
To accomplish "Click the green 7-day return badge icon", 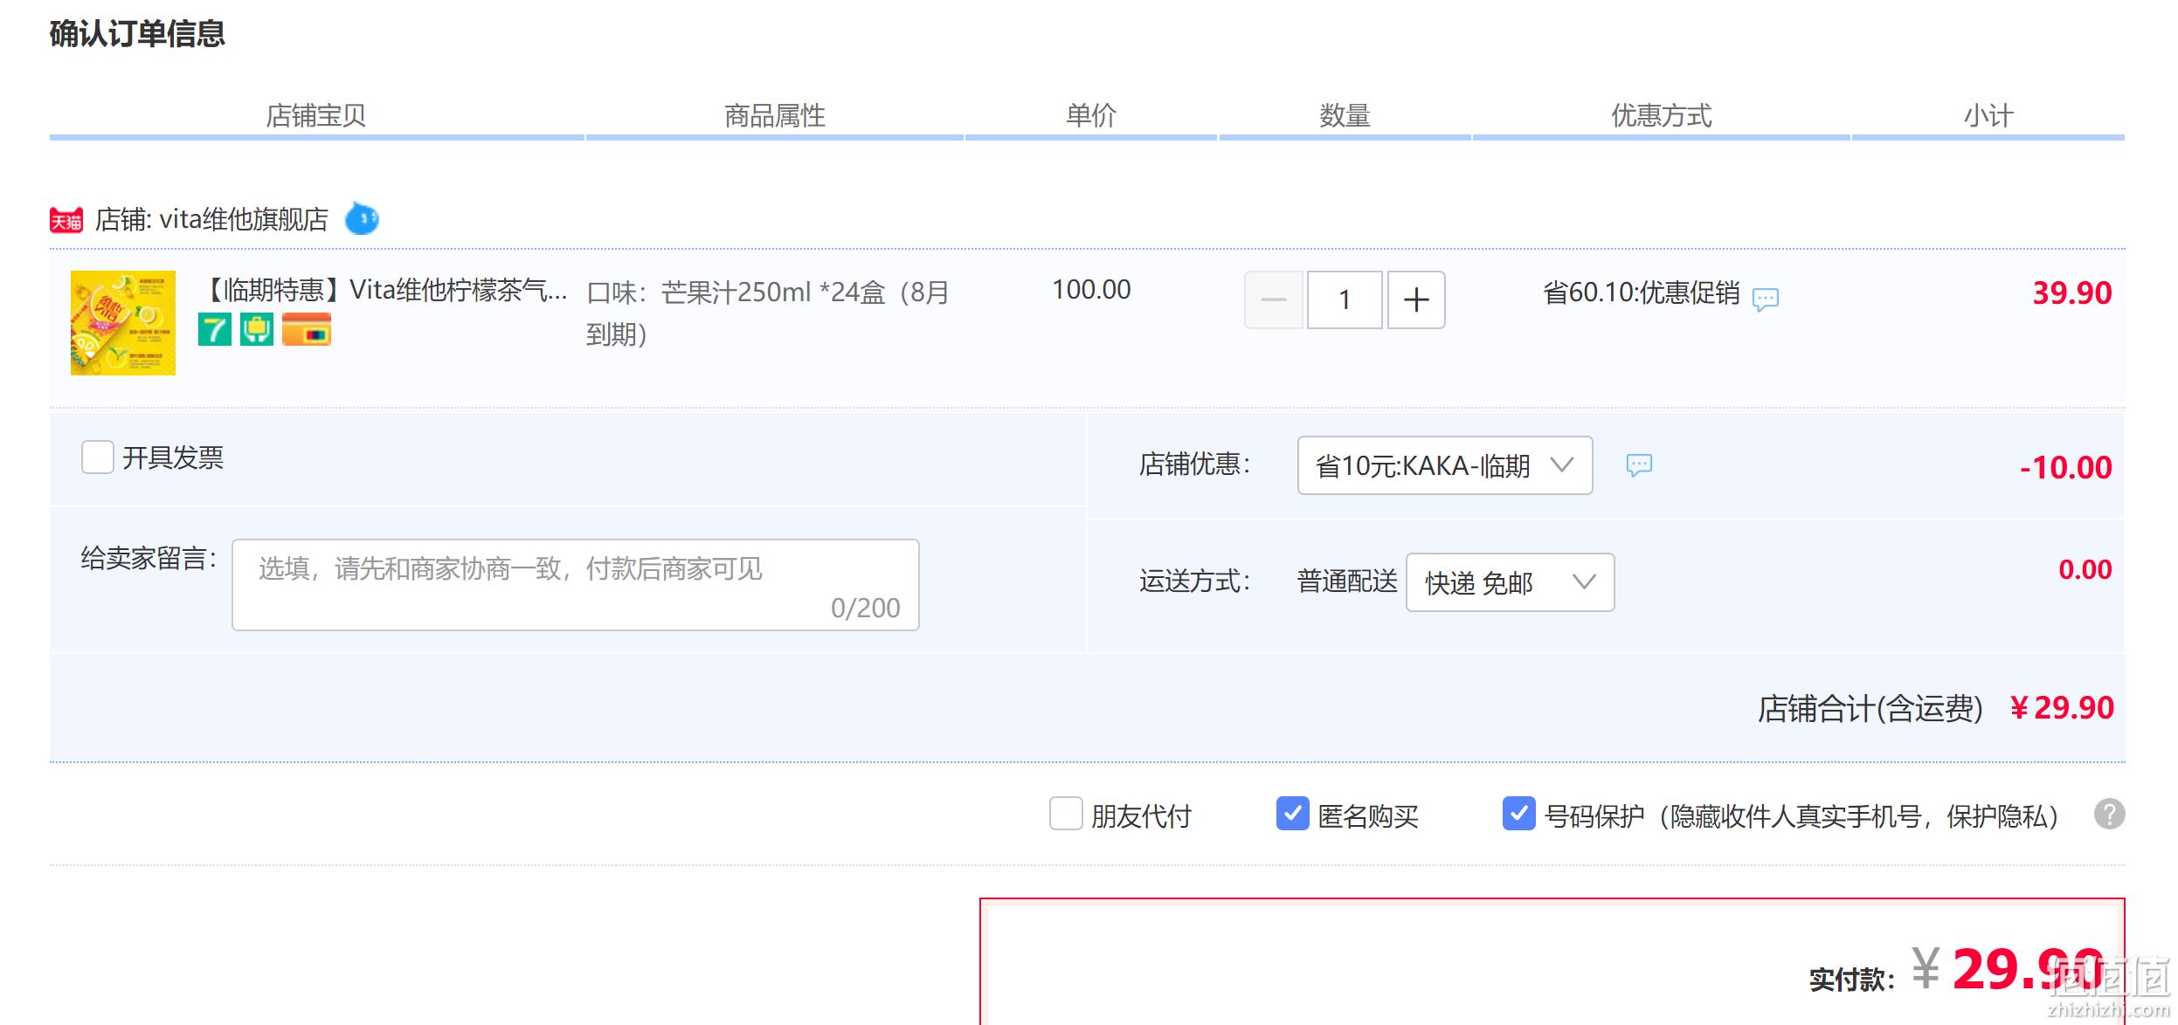I will click(x=215, y=329).
